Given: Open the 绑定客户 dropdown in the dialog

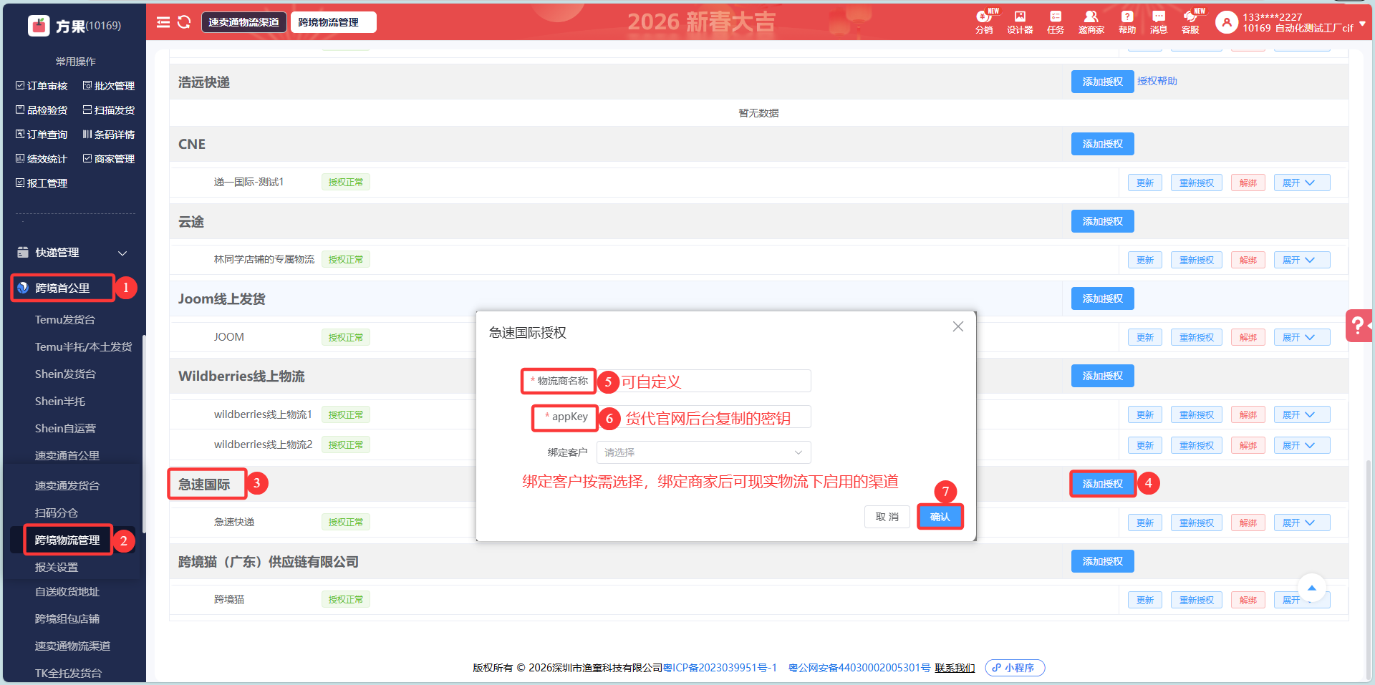Looking at the screenshot, I should 704,452.
